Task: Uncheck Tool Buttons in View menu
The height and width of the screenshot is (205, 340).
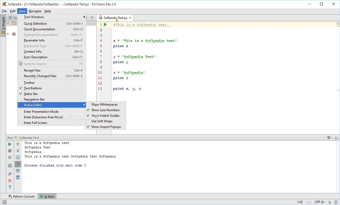Action: [x=52, y=88]
